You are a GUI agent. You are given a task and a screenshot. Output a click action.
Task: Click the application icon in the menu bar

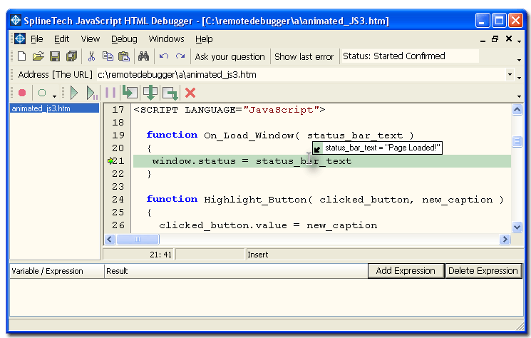click(x=20, y=39)
